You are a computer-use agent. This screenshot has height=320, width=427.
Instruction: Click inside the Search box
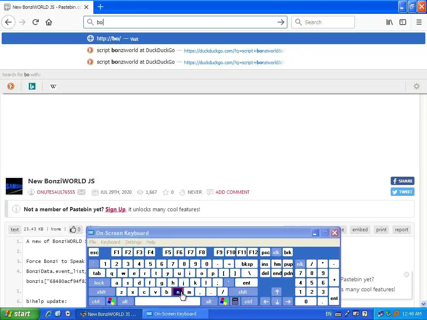(x=323, y=22)
